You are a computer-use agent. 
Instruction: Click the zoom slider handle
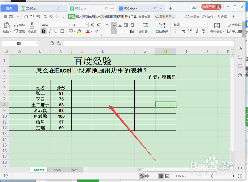212,176
